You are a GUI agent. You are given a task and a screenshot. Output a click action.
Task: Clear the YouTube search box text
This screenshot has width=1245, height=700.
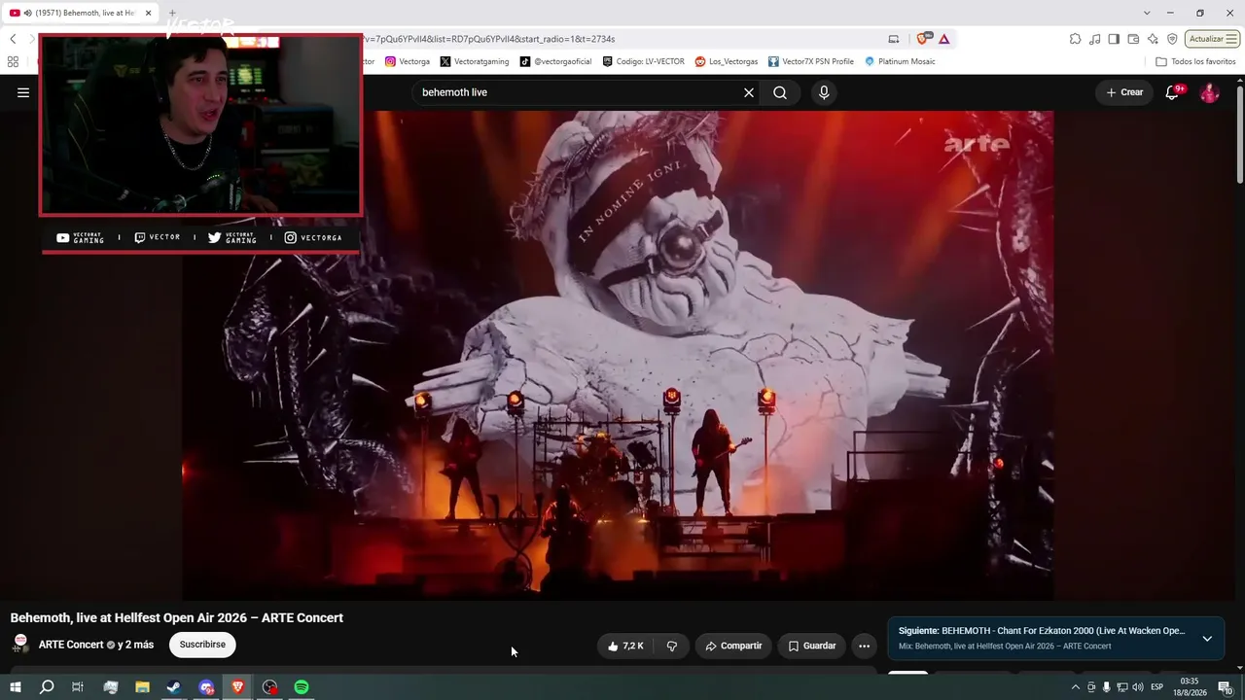pyautogui.click(x=749, y=92)
